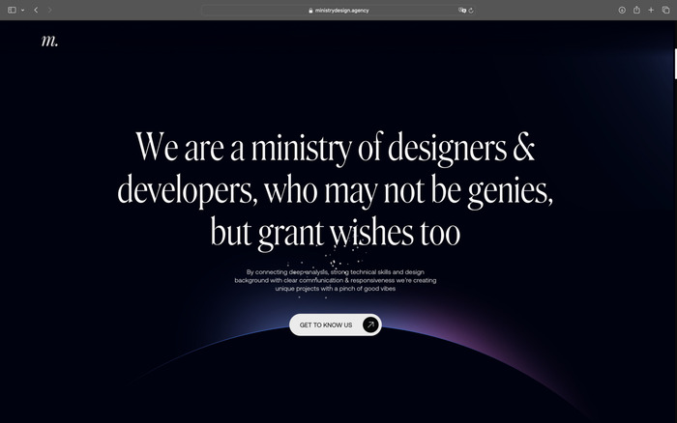The width and height of the screenshot is (677, 423).
Task: Open a new tab
Action: (651, 10)
